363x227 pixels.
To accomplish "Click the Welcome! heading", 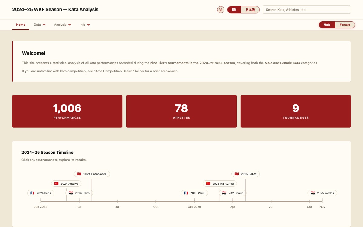I will [34, 53].
